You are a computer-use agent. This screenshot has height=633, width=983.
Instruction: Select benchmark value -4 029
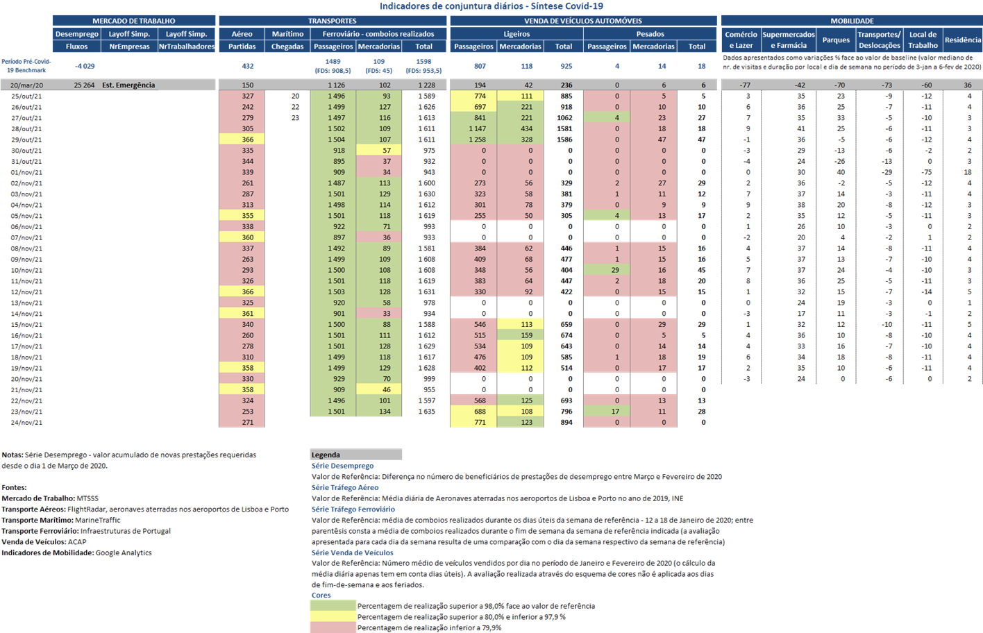coord(85,66)
